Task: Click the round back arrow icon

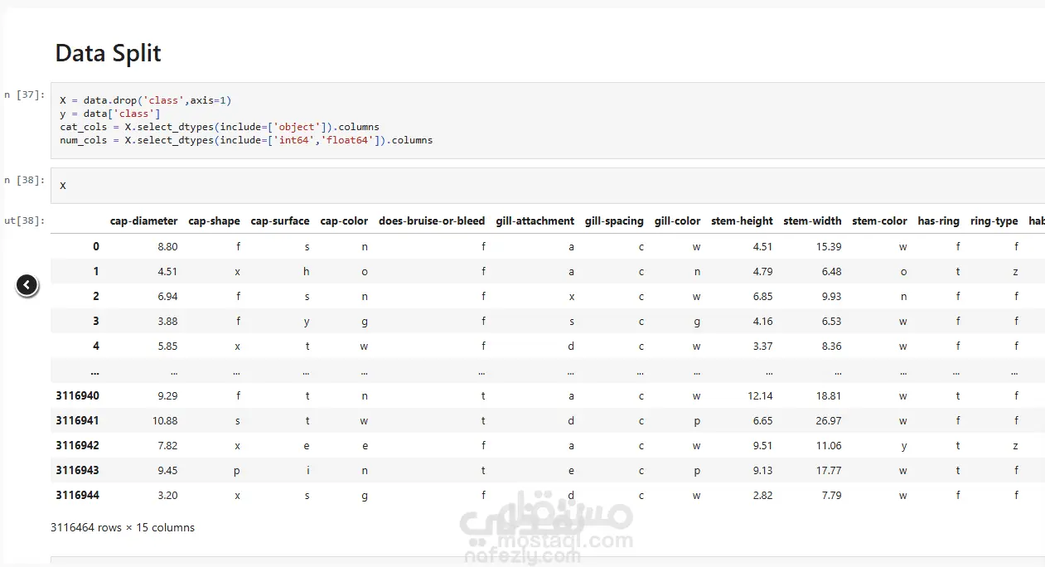Action: point(27,285)
